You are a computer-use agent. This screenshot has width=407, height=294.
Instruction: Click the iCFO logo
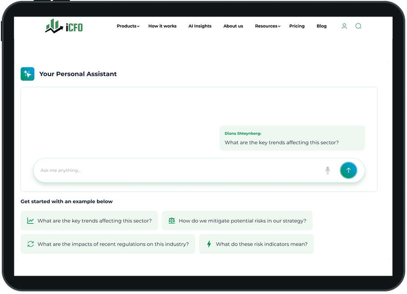coord(64,26)
